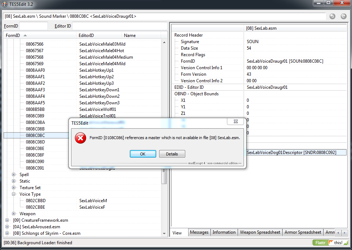352x250 pixels.
Task: Click OK in the error dialog
Action: point(143,154)
